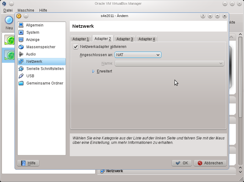Click the Allgemein computer icon
This screenshot has height=182, width=244.
pos(21,25)
